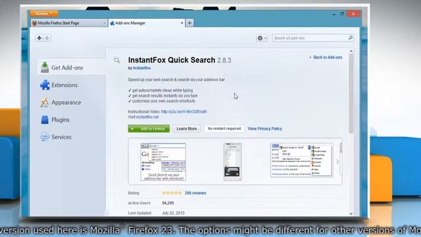Click the Active Users count 94,295

[x=168, y=203]
